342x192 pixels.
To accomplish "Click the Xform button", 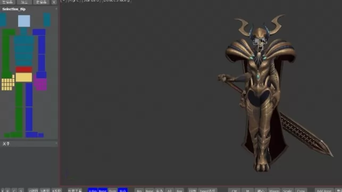I will pos(274,190).
